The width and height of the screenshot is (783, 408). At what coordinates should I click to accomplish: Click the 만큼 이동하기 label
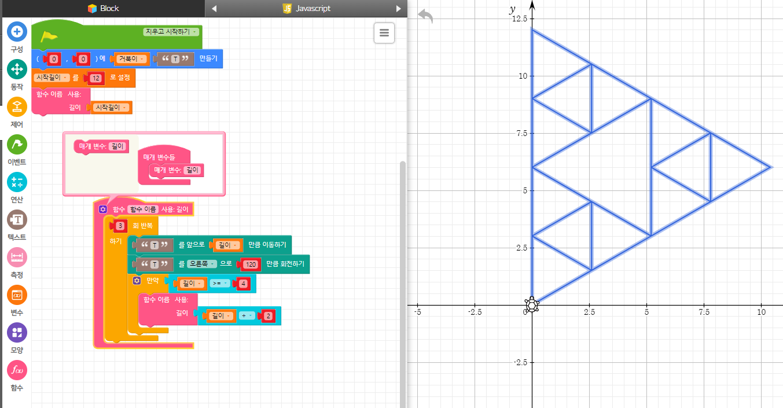(x=267, y=245)
